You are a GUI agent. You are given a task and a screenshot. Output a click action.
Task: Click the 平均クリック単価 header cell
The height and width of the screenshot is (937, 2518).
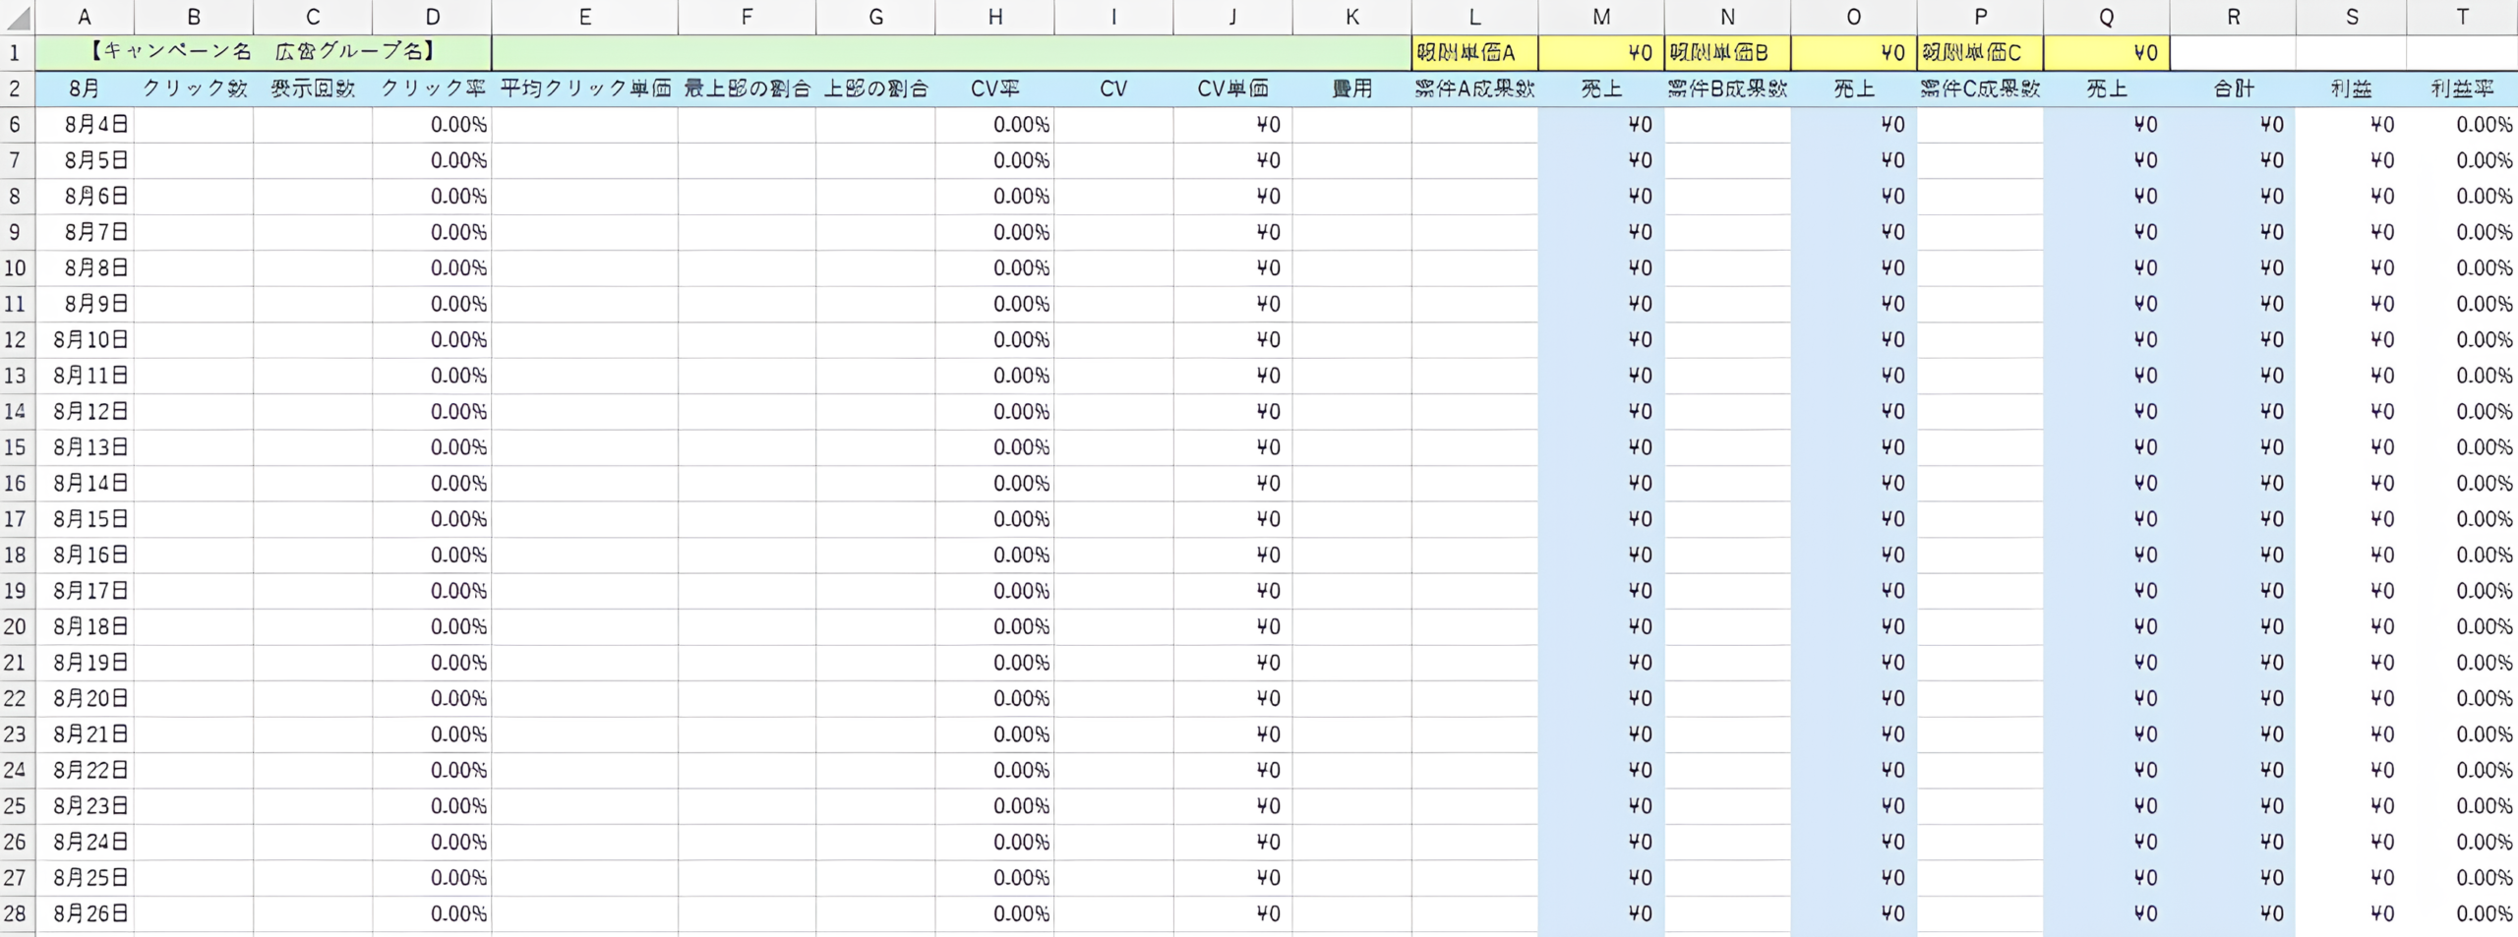tap(584, 88)
